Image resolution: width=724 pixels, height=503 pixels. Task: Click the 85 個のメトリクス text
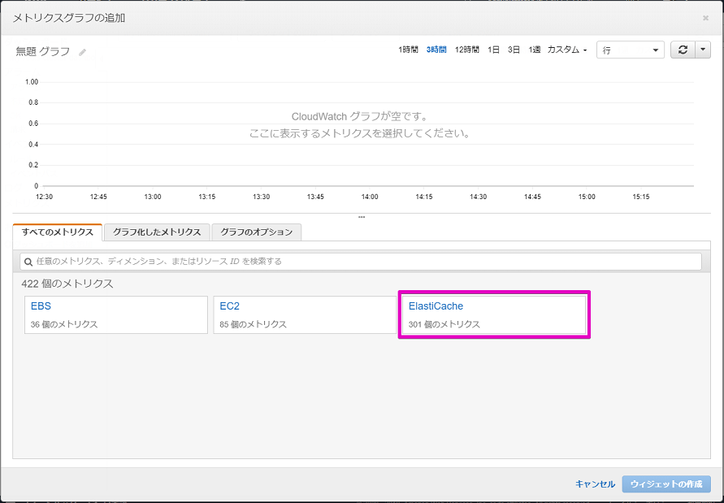pyautogui.click(x=253, y=324)
